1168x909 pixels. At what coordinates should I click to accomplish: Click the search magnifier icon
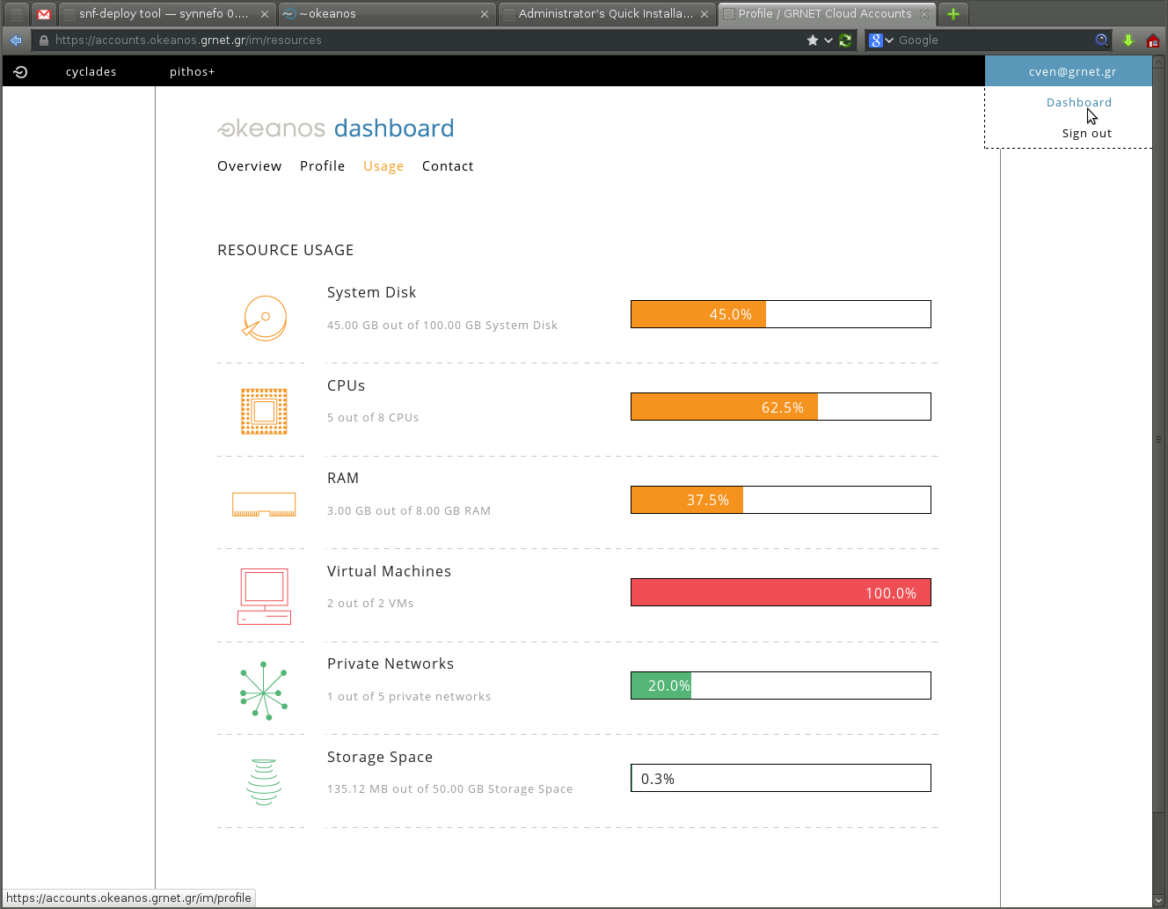click(1101, 40)
